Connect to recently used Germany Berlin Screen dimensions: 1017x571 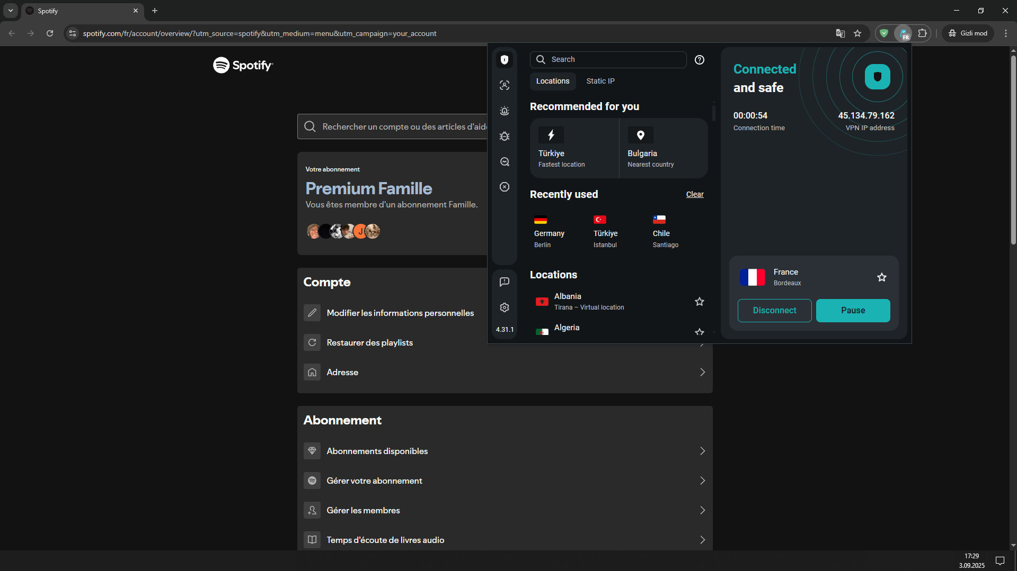pos(549,231)
